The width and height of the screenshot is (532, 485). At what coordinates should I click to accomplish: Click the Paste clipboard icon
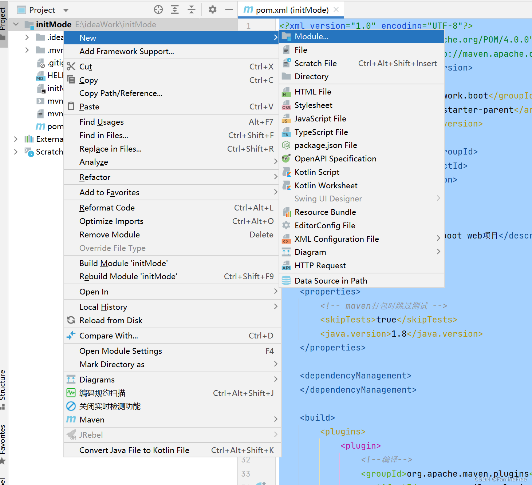(71, 107)
